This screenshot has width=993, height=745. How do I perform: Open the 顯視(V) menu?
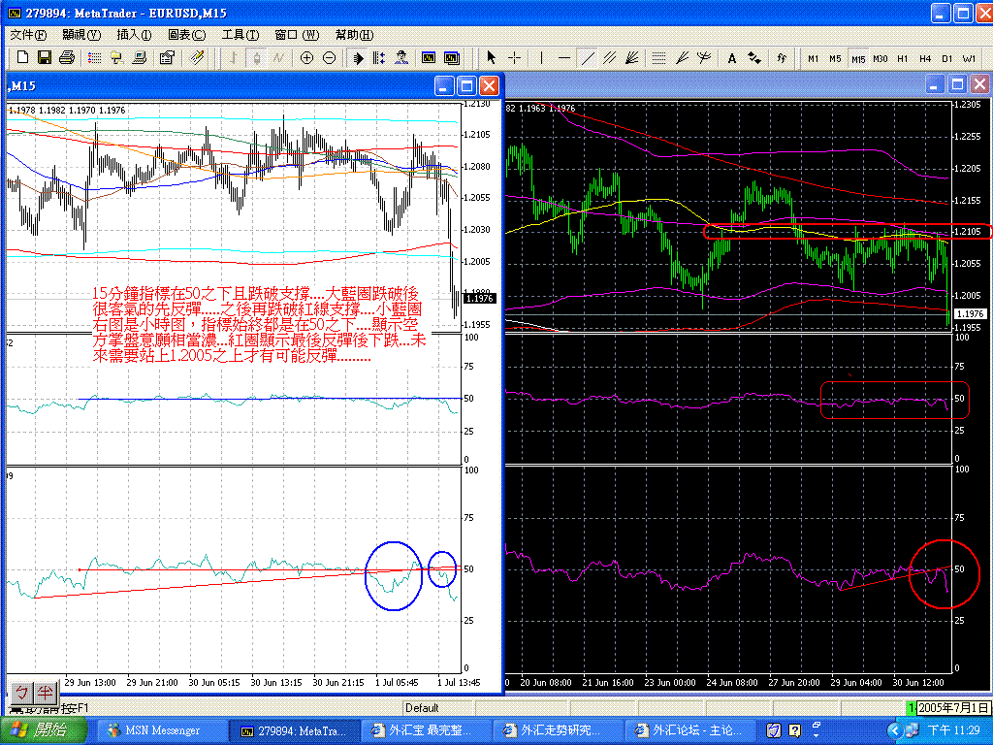81,34
